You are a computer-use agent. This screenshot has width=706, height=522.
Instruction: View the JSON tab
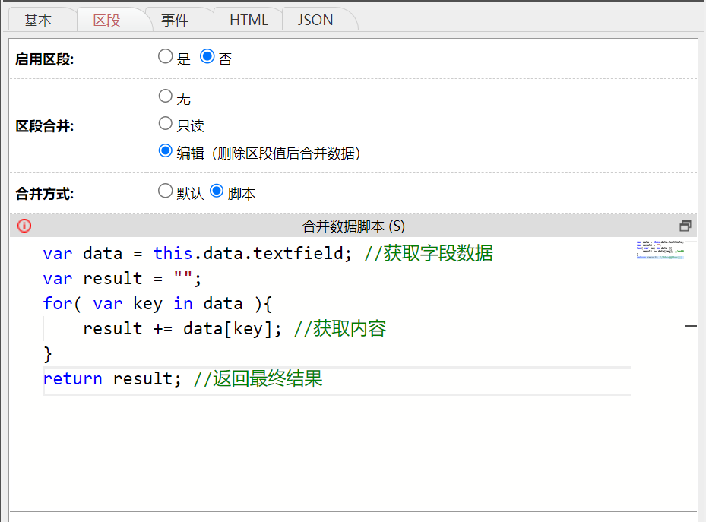(x=315, y=21)
